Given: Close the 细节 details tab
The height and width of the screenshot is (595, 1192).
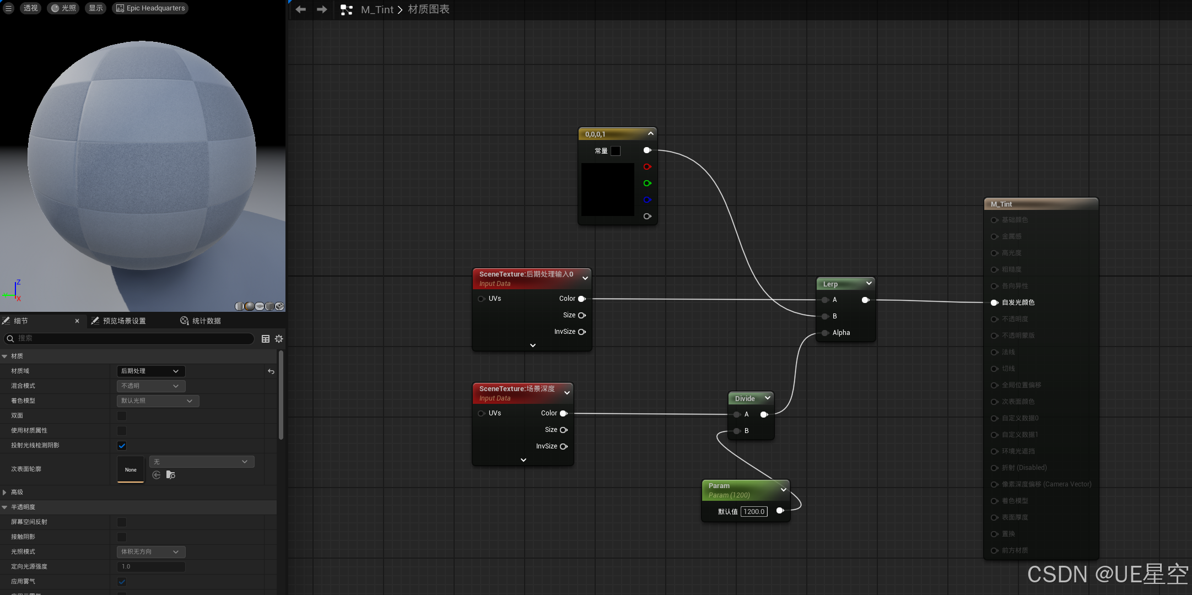Looking at the screenshot, I should (x=77, y=321).
